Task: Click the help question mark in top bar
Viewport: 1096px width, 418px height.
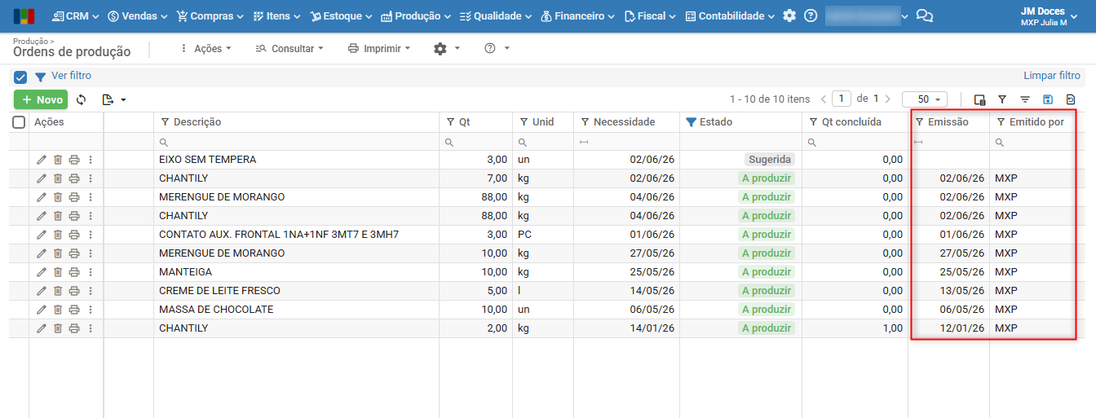Action: pos(811,15)
